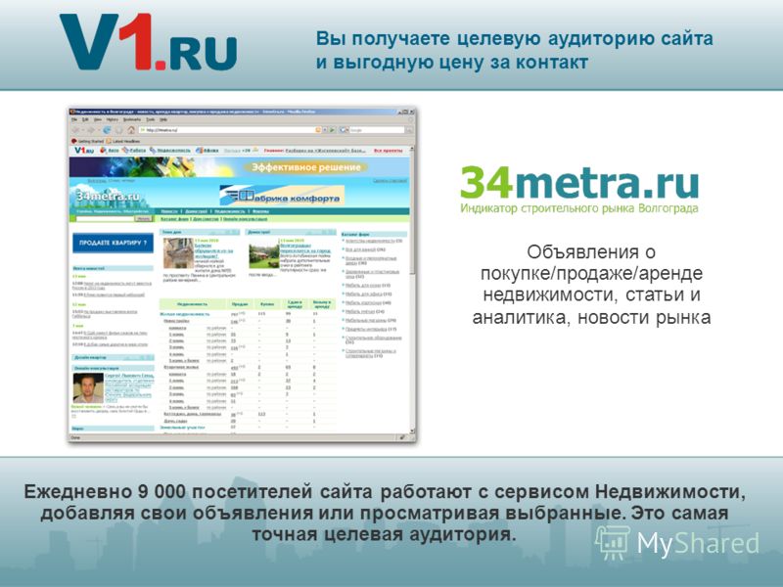Viewport: 783px width, 587px height.
Task: Open the File menu in Firefox
Action: (74, 119)
